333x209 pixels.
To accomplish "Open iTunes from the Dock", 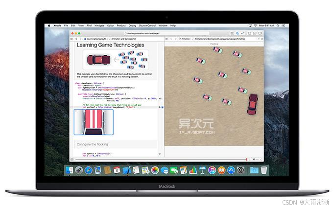I will [x=212, y=170].
